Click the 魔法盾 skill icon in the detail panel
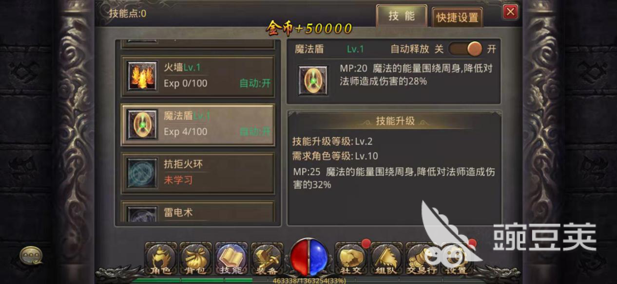The width and height of the screenshot is (617, 284). 313,80
